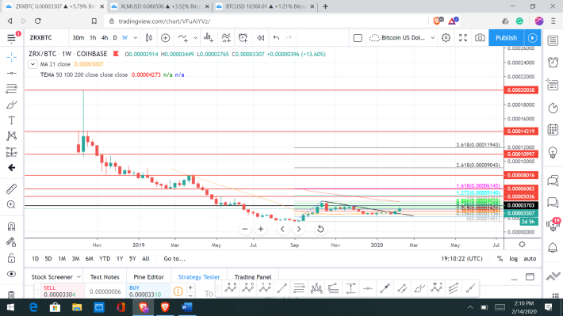The height and width of the screenshot is (316, 563).
Task: Set date range to 3M
Action: [x=75, y=259]
